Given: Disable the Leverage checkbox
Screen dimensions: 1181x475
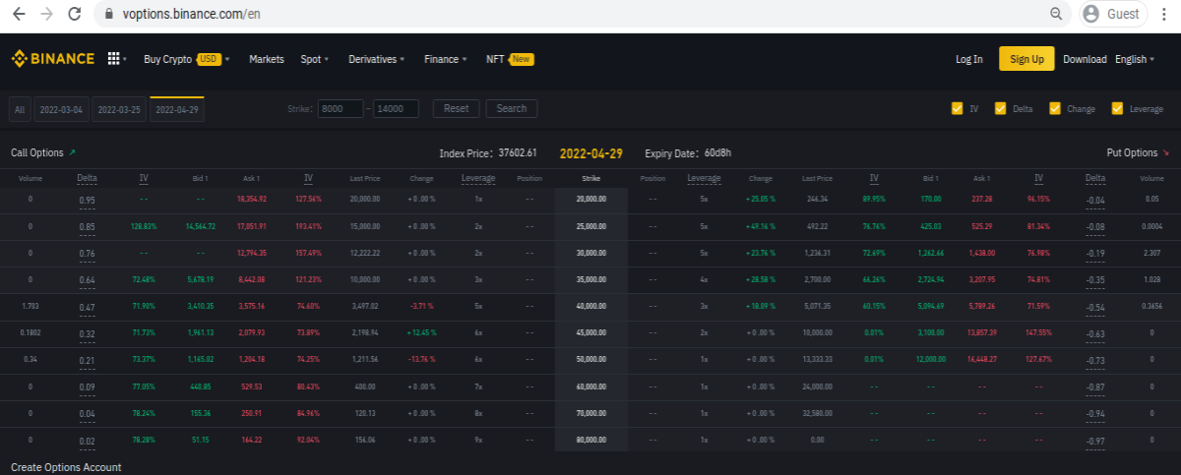Looking at the screenshot, I should (x=1117, y=108).
